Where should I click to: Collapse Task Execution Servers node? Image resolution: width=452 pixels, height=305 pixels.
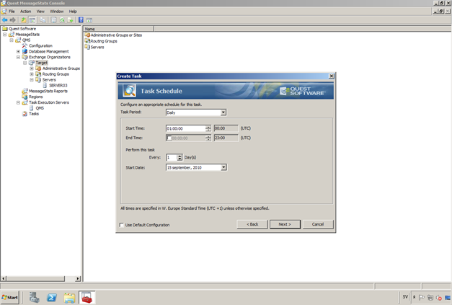tap(18, 102)
